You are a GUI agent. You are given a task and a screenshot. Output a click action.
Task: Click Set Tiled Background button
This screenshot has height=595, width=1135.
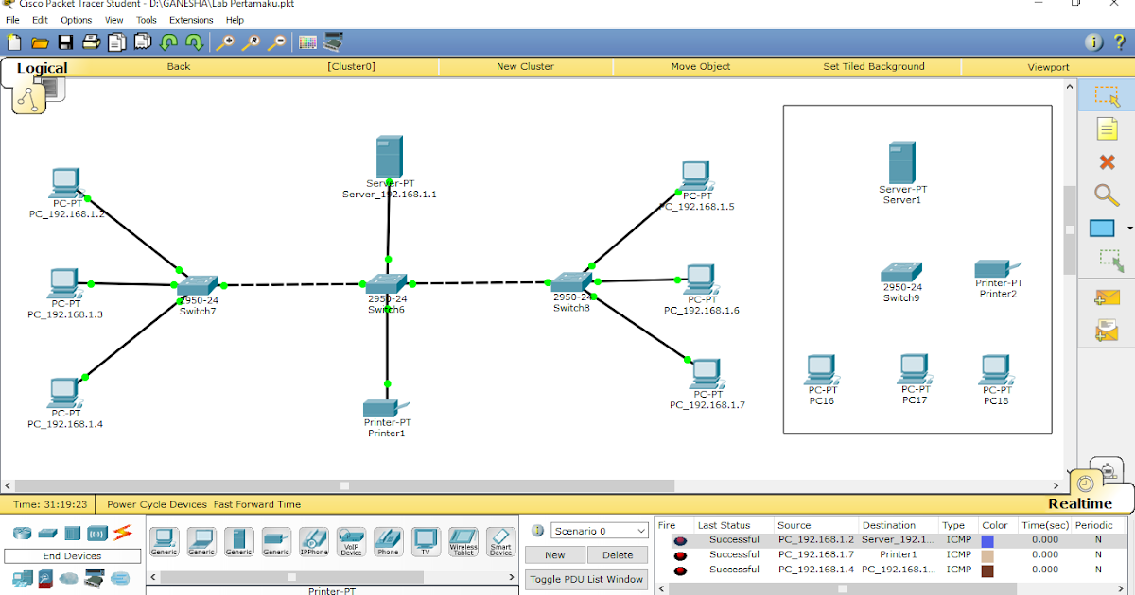click(x=874, y=67)
